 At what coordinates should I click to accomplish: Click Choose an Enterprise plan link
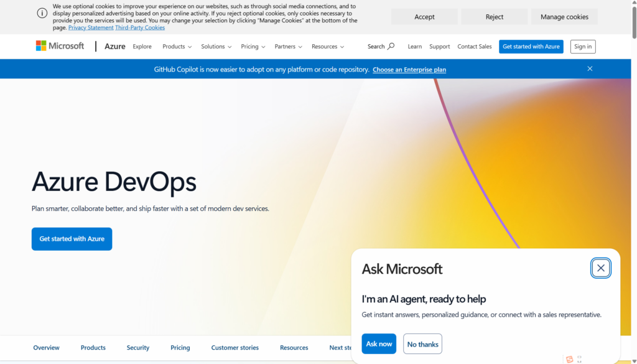(409, 70)
